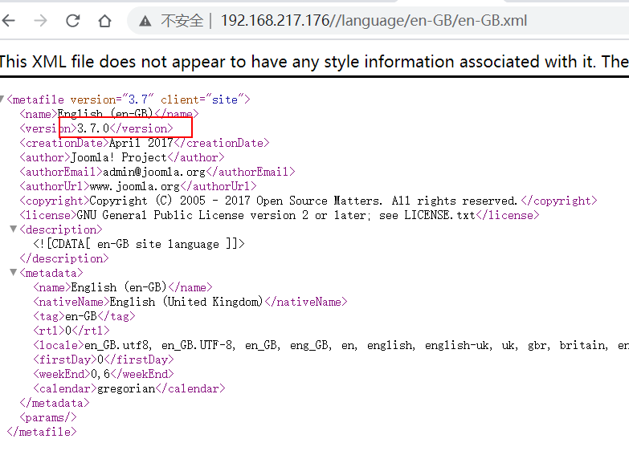The width and height of the screenshot is (629, 455).
Task: Select the rtl 0 line
Action: (71, 331)
